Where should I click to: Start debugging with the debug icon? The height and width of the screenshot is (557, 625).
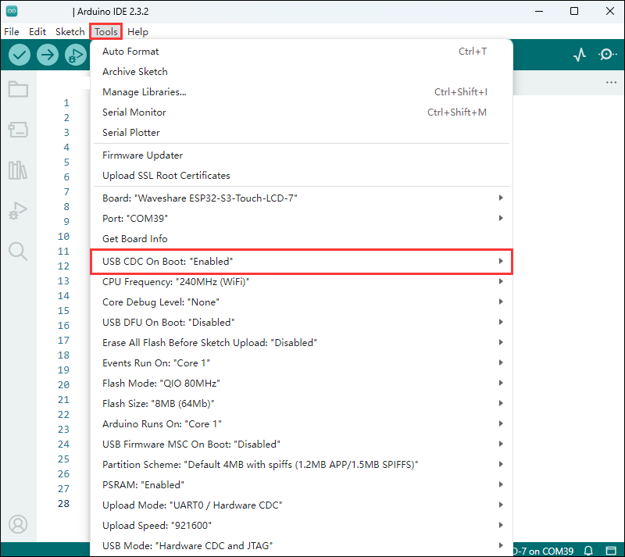tap(75, 55)
